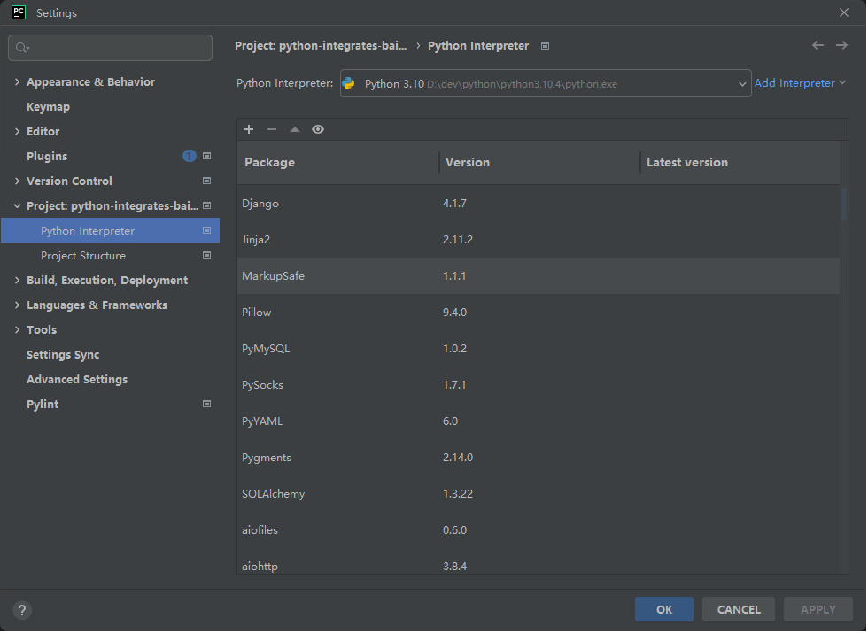The width and height of the screenshot is (868, 633).
Task: Expand Build, Execution, Deployment section
Action: (17, 280)
